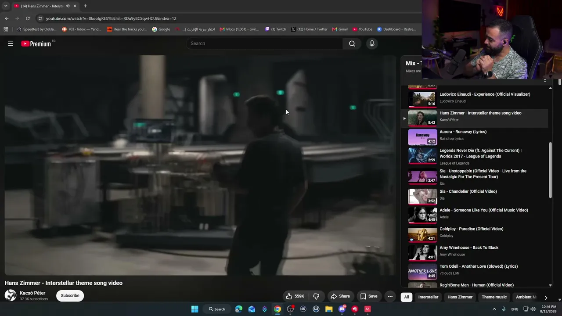Open the Windows Start menu
Image resolution: width=562 pixels, height=316 pixels.
click(x=195, y=309)
